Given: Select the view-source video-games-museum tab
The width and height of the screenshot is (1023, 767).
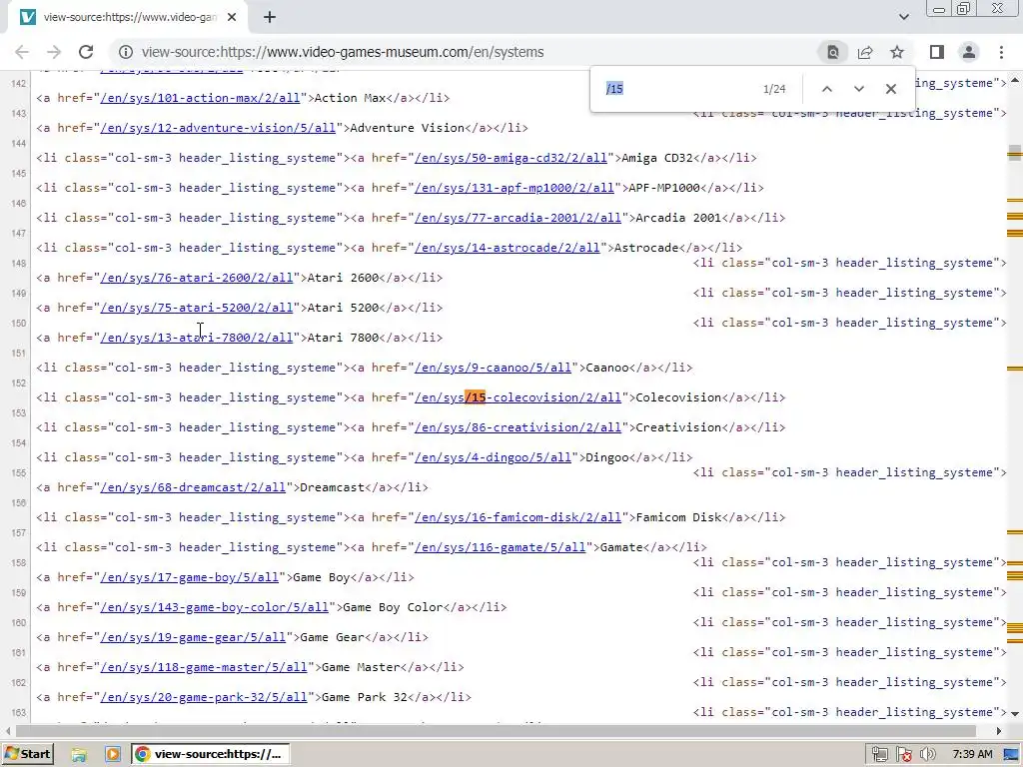Looking at the screenshot, I should pyautogui.click(x=127, y=18).
